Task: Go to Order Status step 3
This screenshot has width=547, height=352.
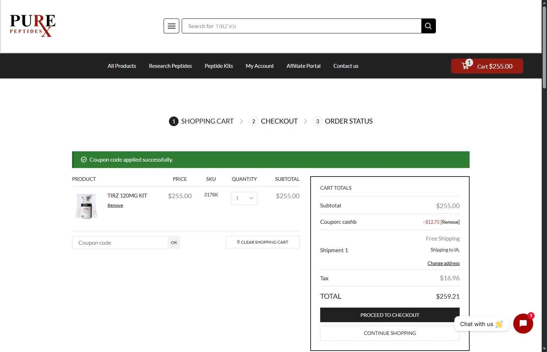Action: point(343,121)
